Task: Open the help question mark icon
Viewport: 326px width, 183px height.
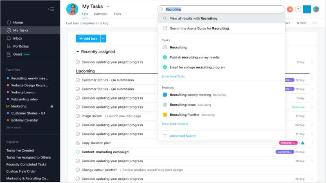Action: coord(298,9)
